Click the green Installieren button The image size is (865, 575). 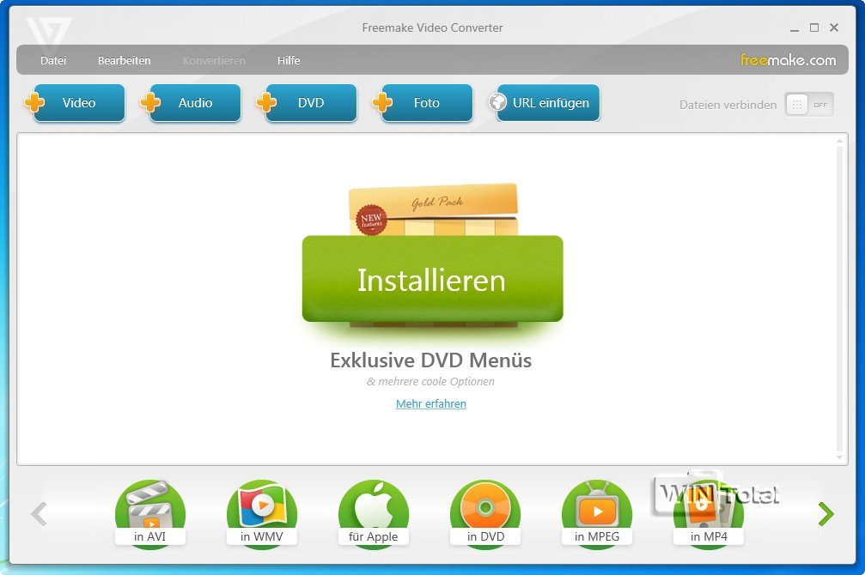[433, 279]
